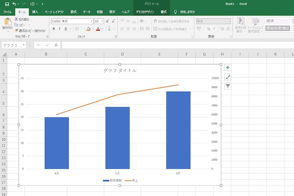
Task: Expand the font size dropdown
Action: coord(102,21)
